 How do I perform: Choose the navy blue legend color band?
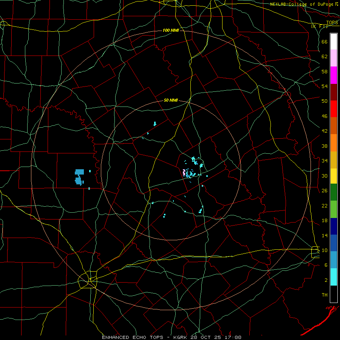coord(334,226)
